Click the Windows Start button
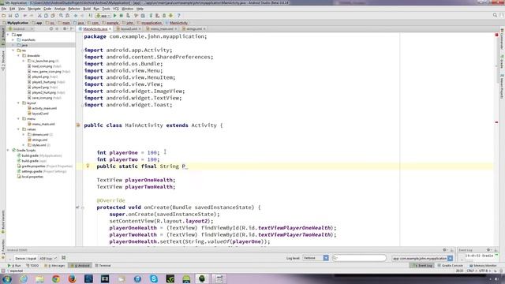This screenshot has width=505, height=284. pos(7,278)
